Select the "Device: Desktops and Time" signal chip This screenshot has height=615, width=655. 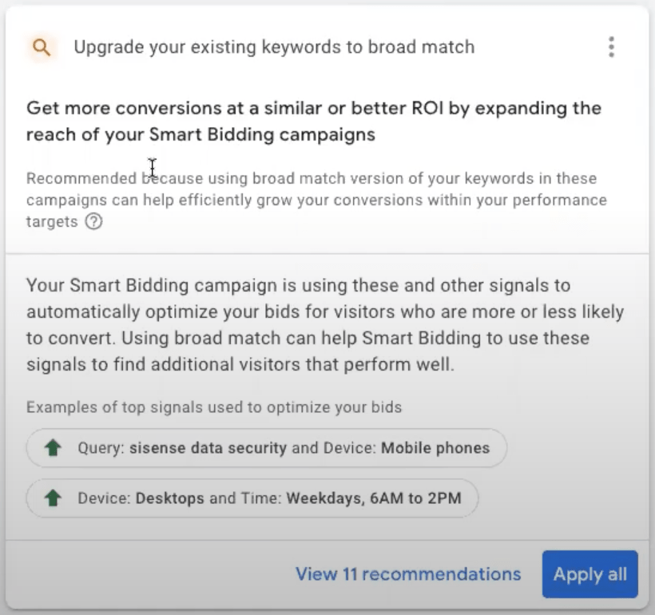click(252, 498)
